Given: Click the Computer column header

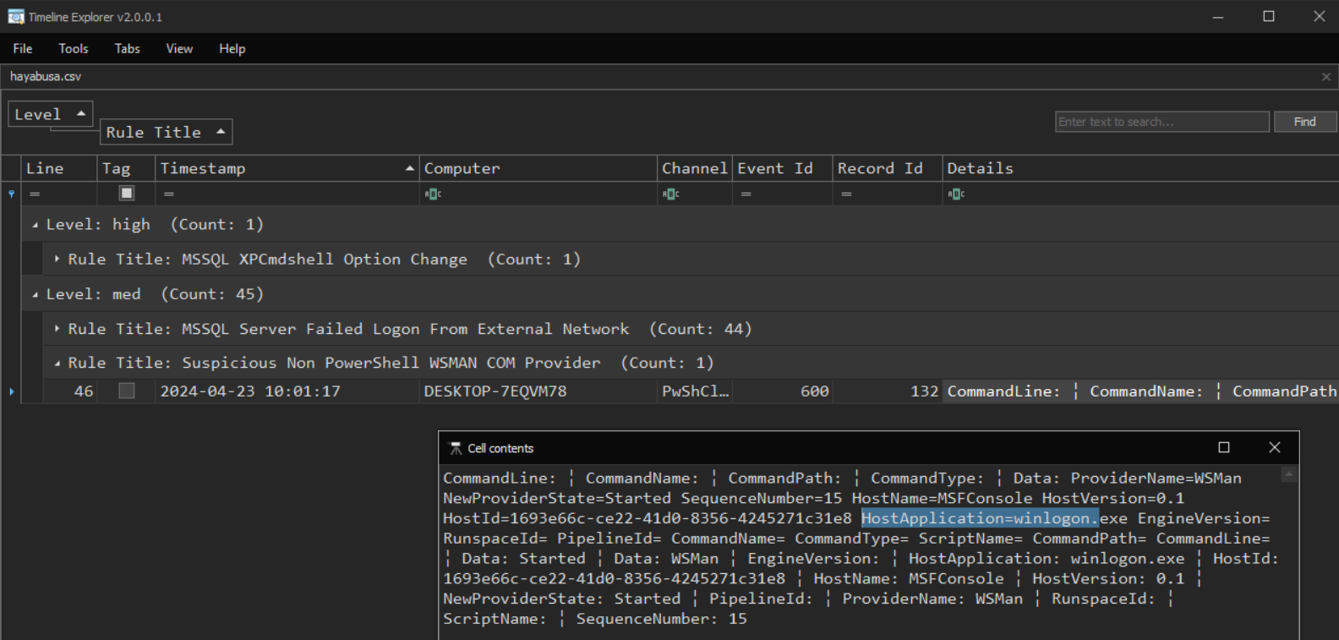Looking at the screenshot, I should coord(538,168).
